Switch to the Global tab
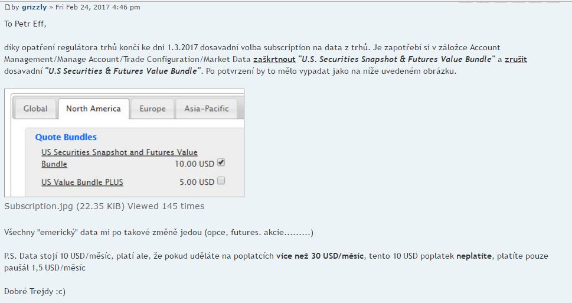The width and height of the screenshot is (572, 303). [35, 109]
